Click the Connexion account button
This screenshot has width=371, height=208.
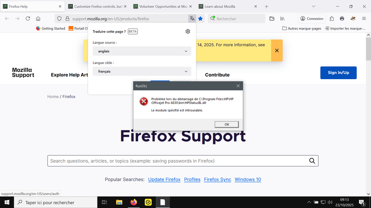pyautogui.click(x=312, y=19)
